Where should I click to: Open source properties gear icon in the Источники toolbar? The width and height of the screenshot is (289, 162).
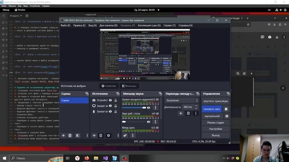coord(108,135)
